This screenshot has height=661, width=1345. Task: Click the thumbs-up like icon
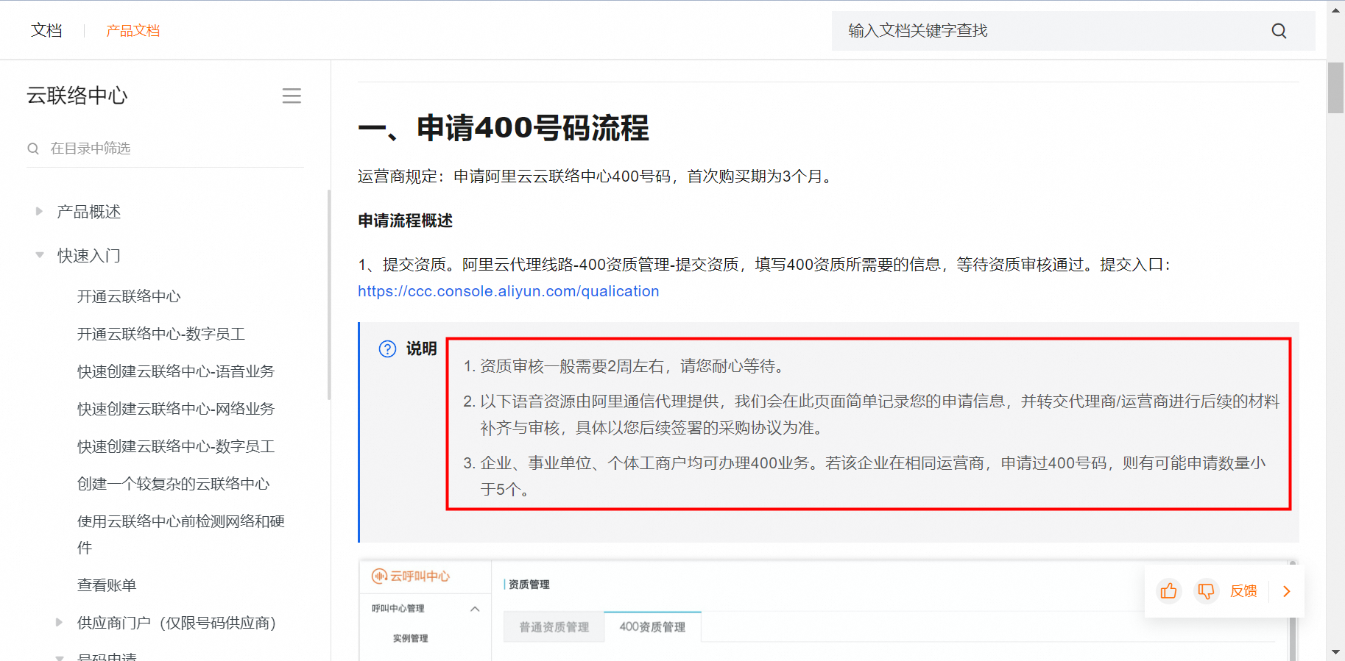tap(1168, 591)
